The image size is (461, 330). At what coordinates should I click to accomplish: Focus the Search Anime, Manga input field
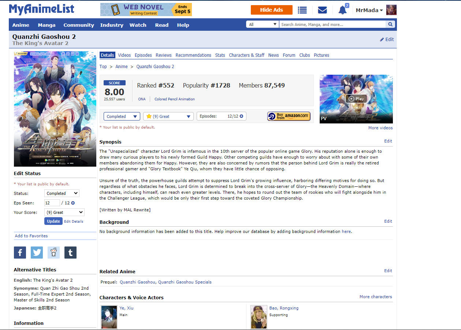click(332, 25)
